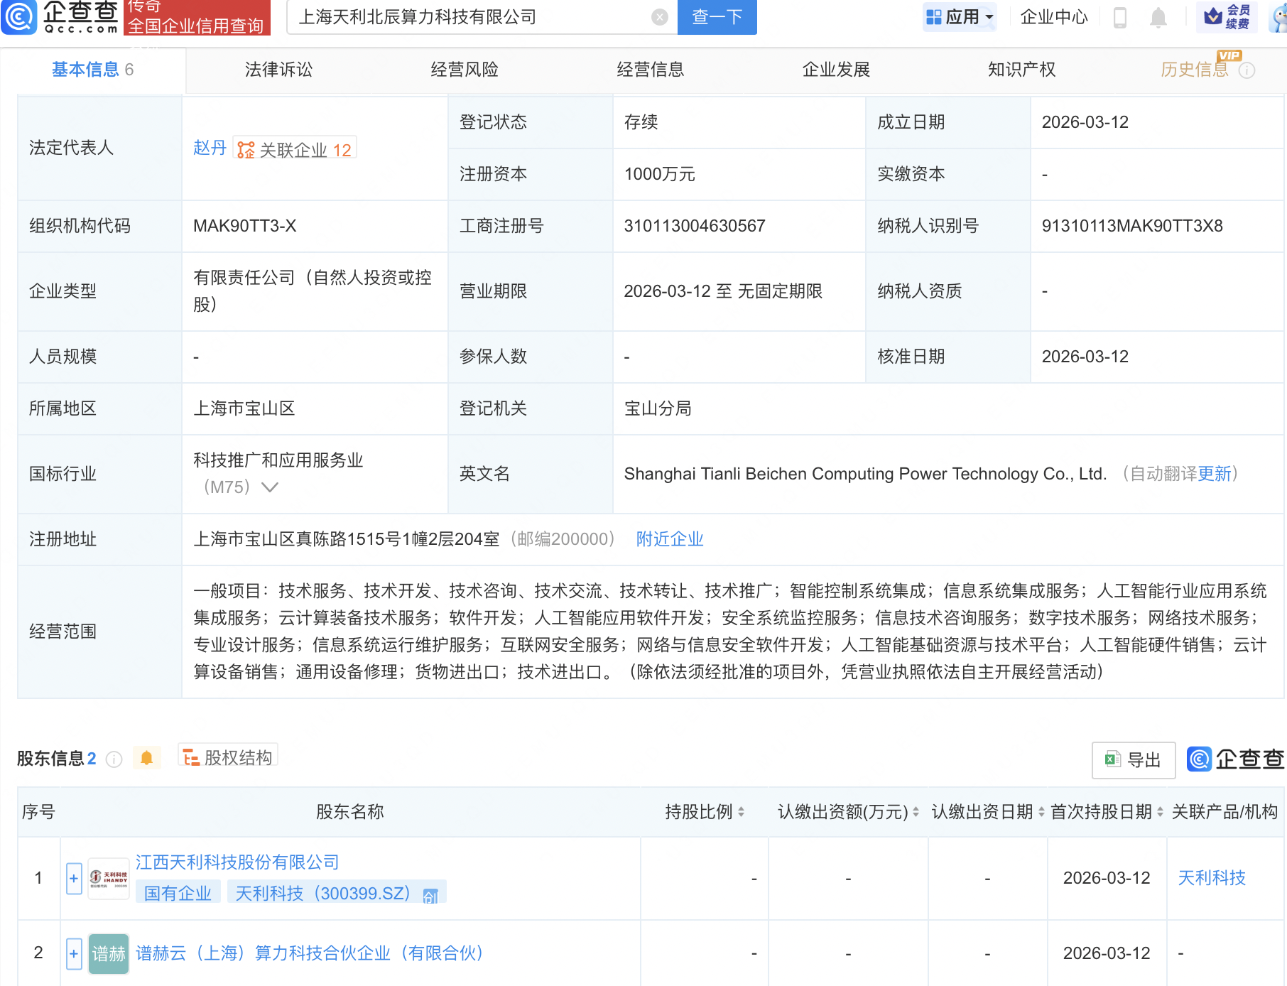
Task: Expand the 国标行业 M75 classification details
Action: click(271, 487)
